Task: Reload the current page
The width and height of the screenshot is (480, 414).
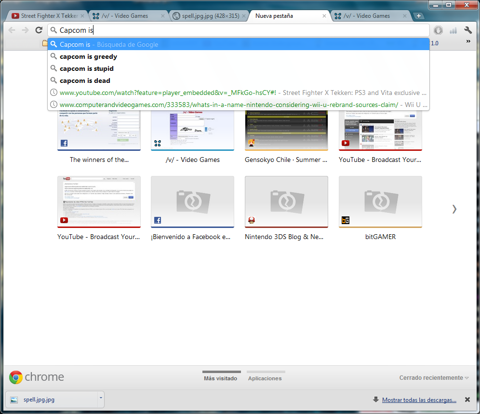Action: click(x=39, y=30)
